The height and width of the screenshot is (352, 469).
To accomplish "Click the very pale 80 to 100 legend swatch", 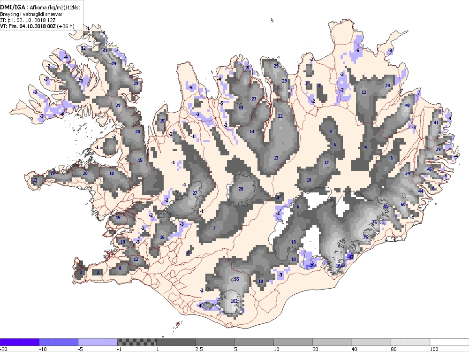I will click(x=410, y=342).
